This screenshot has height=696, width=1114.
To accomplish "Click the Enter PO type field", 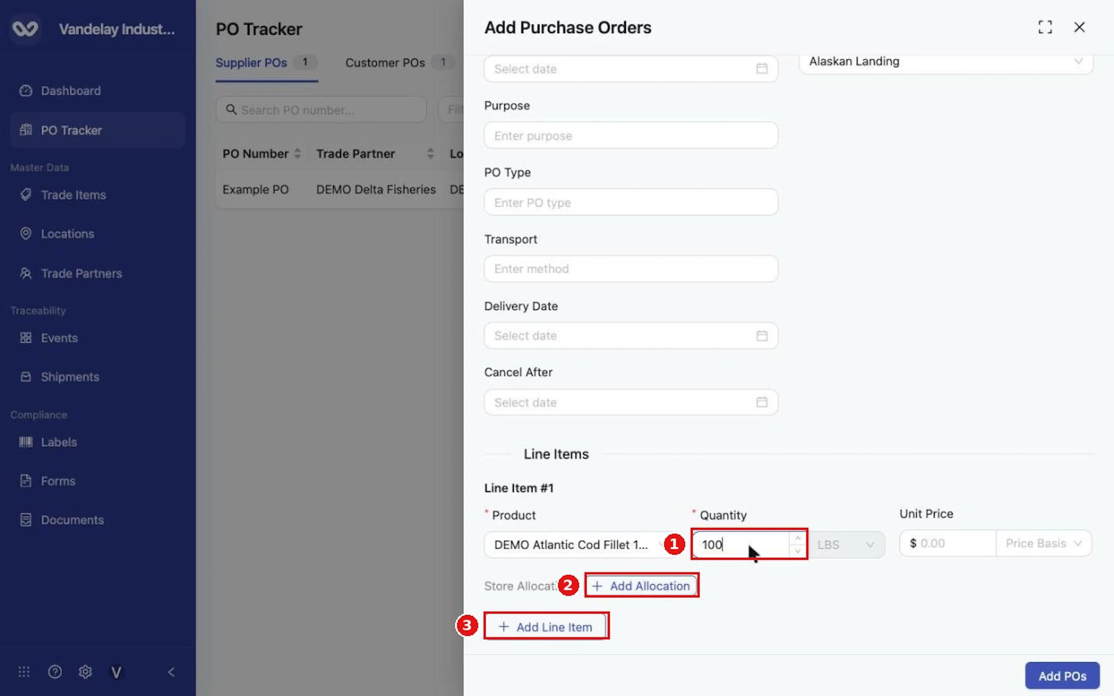I will point(631,202).
